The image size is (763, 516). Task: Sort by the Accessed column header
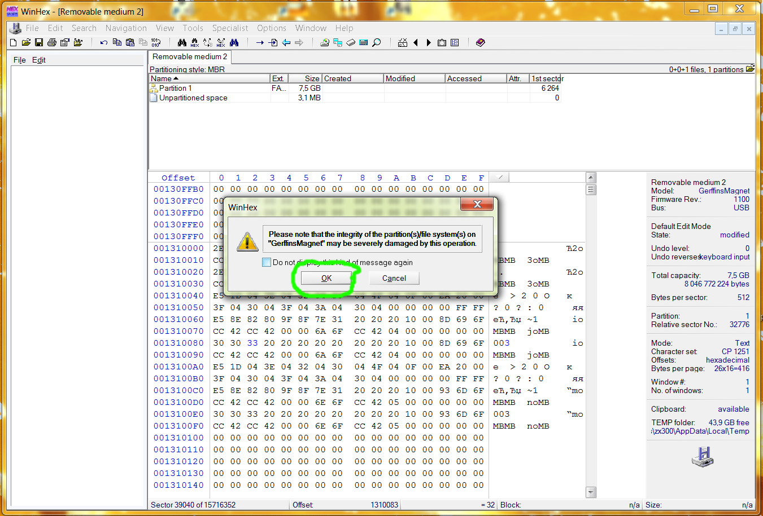point(476,78)
